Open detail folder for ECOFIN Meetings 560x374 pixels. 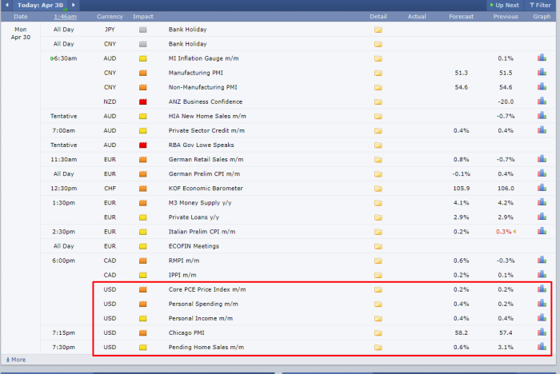378,246
